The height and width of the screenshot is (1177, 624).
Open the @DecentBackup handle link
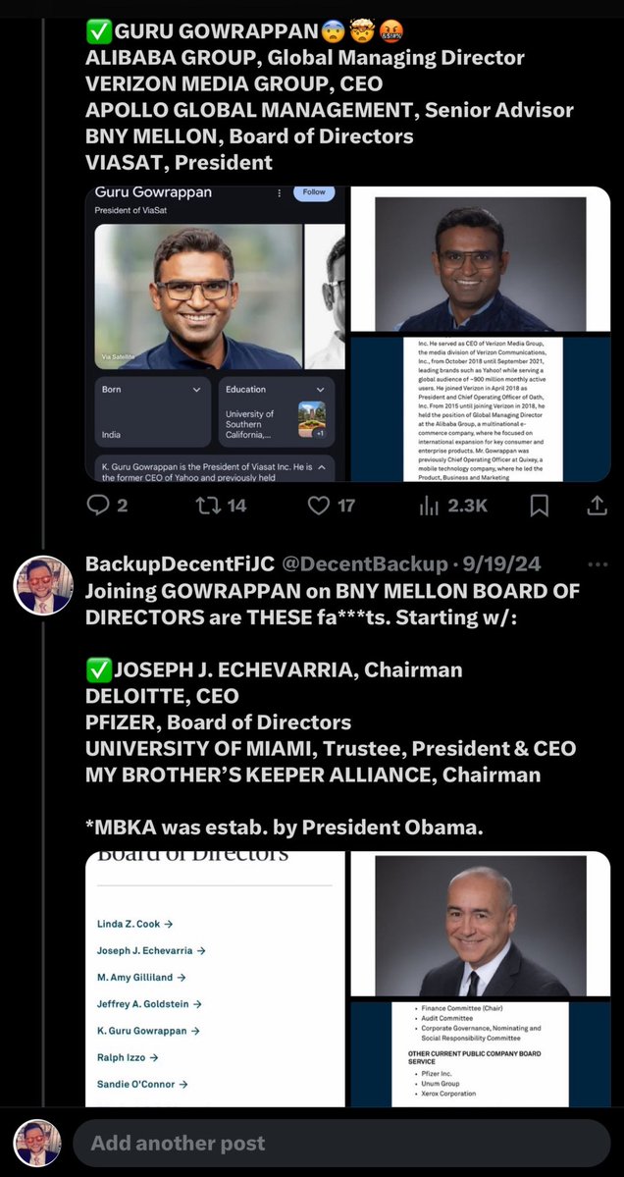coord(364,565)
